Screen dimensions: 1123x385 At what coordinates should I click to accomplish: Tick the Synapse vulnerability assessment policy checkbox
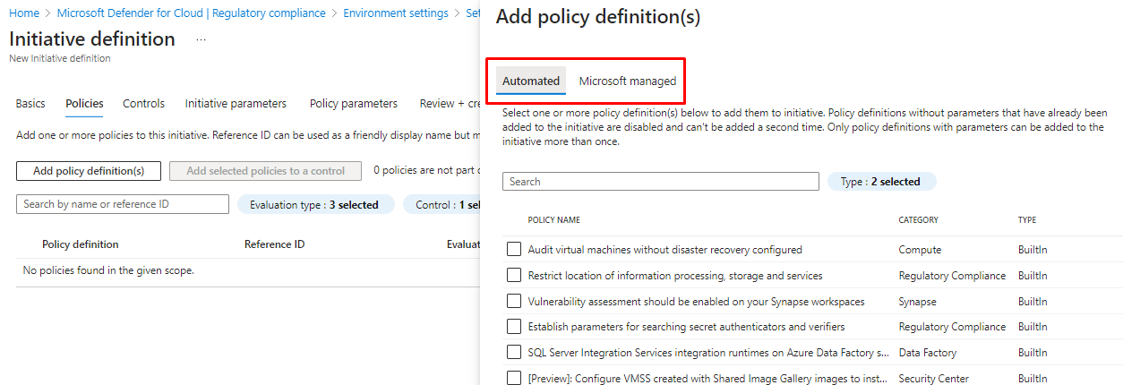tap(514, 302)
